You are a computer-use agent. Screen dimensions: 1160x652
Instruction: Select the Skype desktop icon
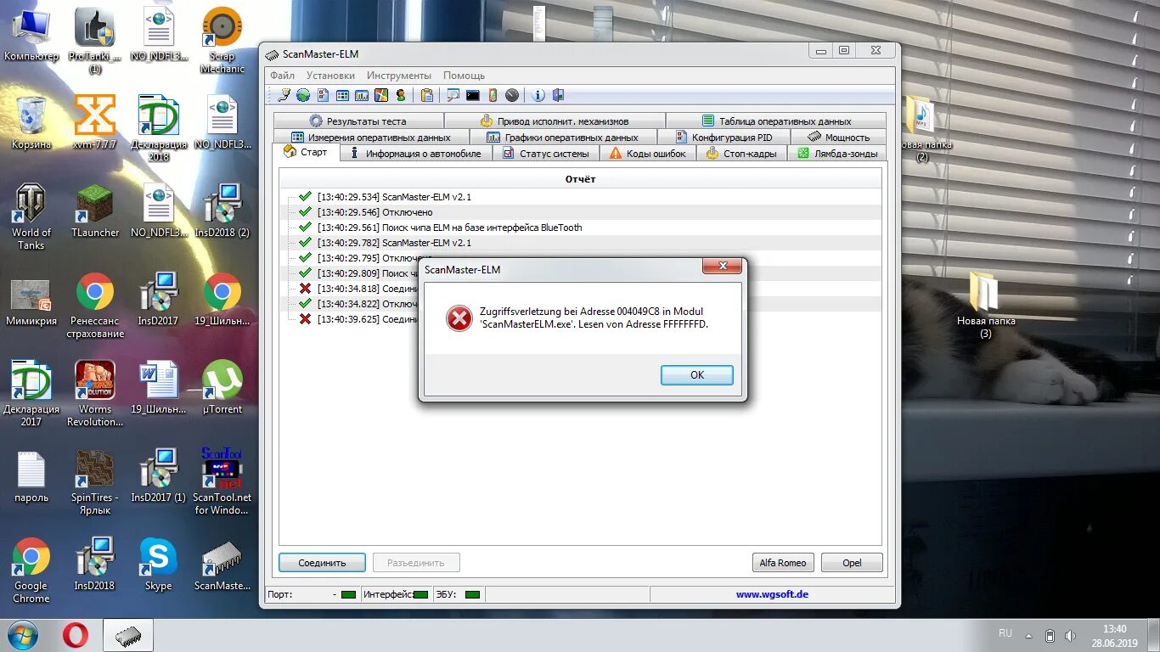(158, 565)
